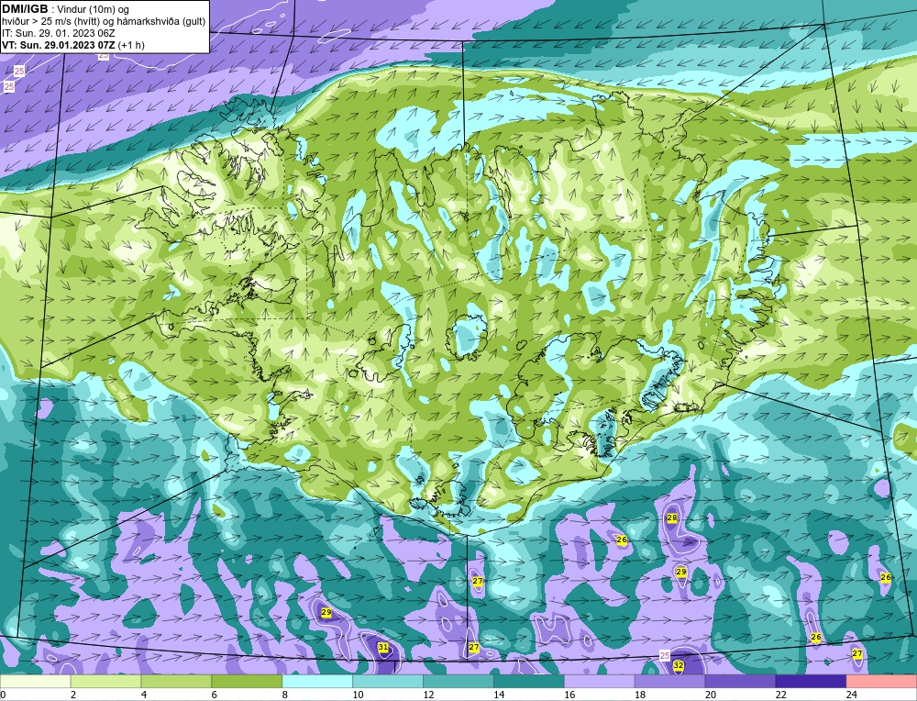Click the 0–2 m/s pale legend swatch
This screenshot has width=917, height=701.
tap(35, 681)
